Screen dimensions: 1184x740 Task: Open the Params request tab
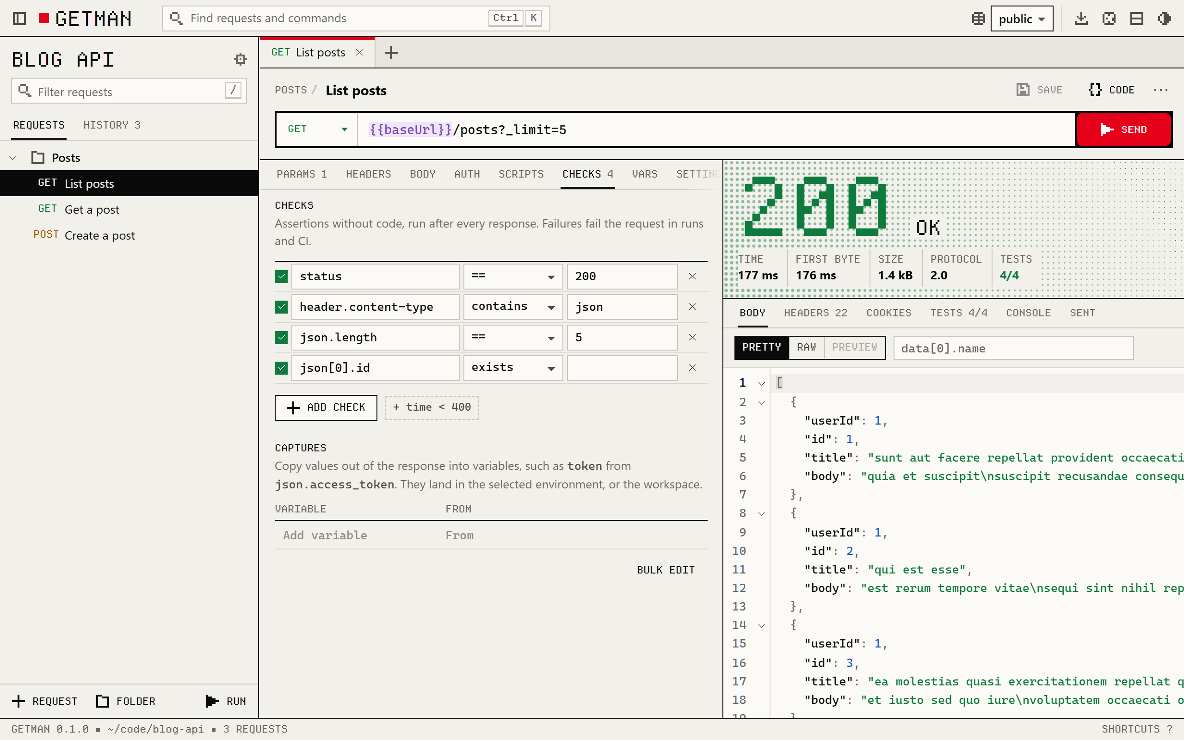(x=302, y=174)
